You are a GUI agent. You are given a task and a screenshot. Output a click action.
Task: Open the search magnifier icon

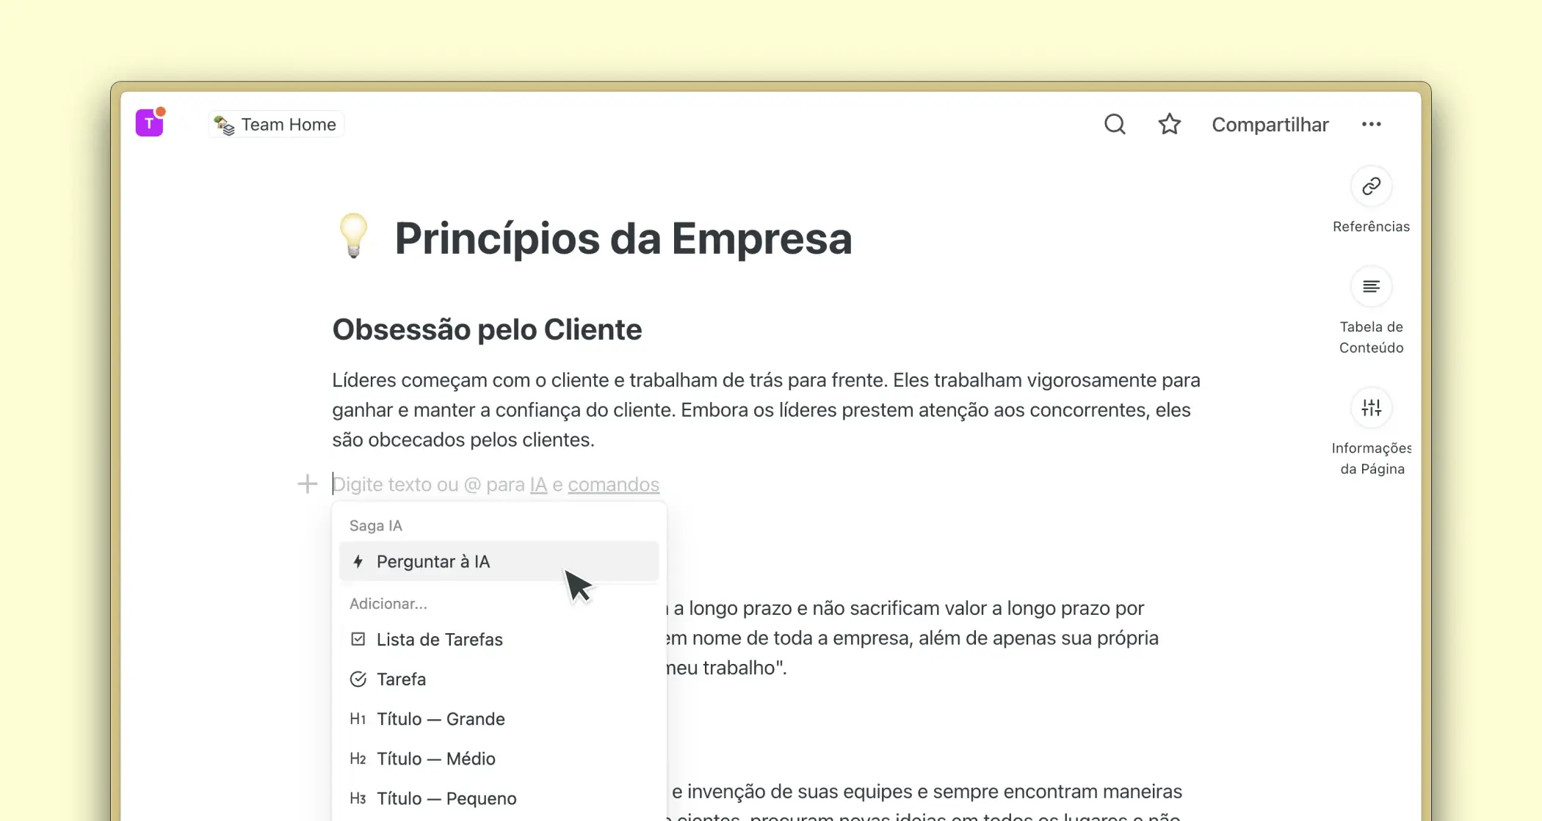coord(1115,124)
